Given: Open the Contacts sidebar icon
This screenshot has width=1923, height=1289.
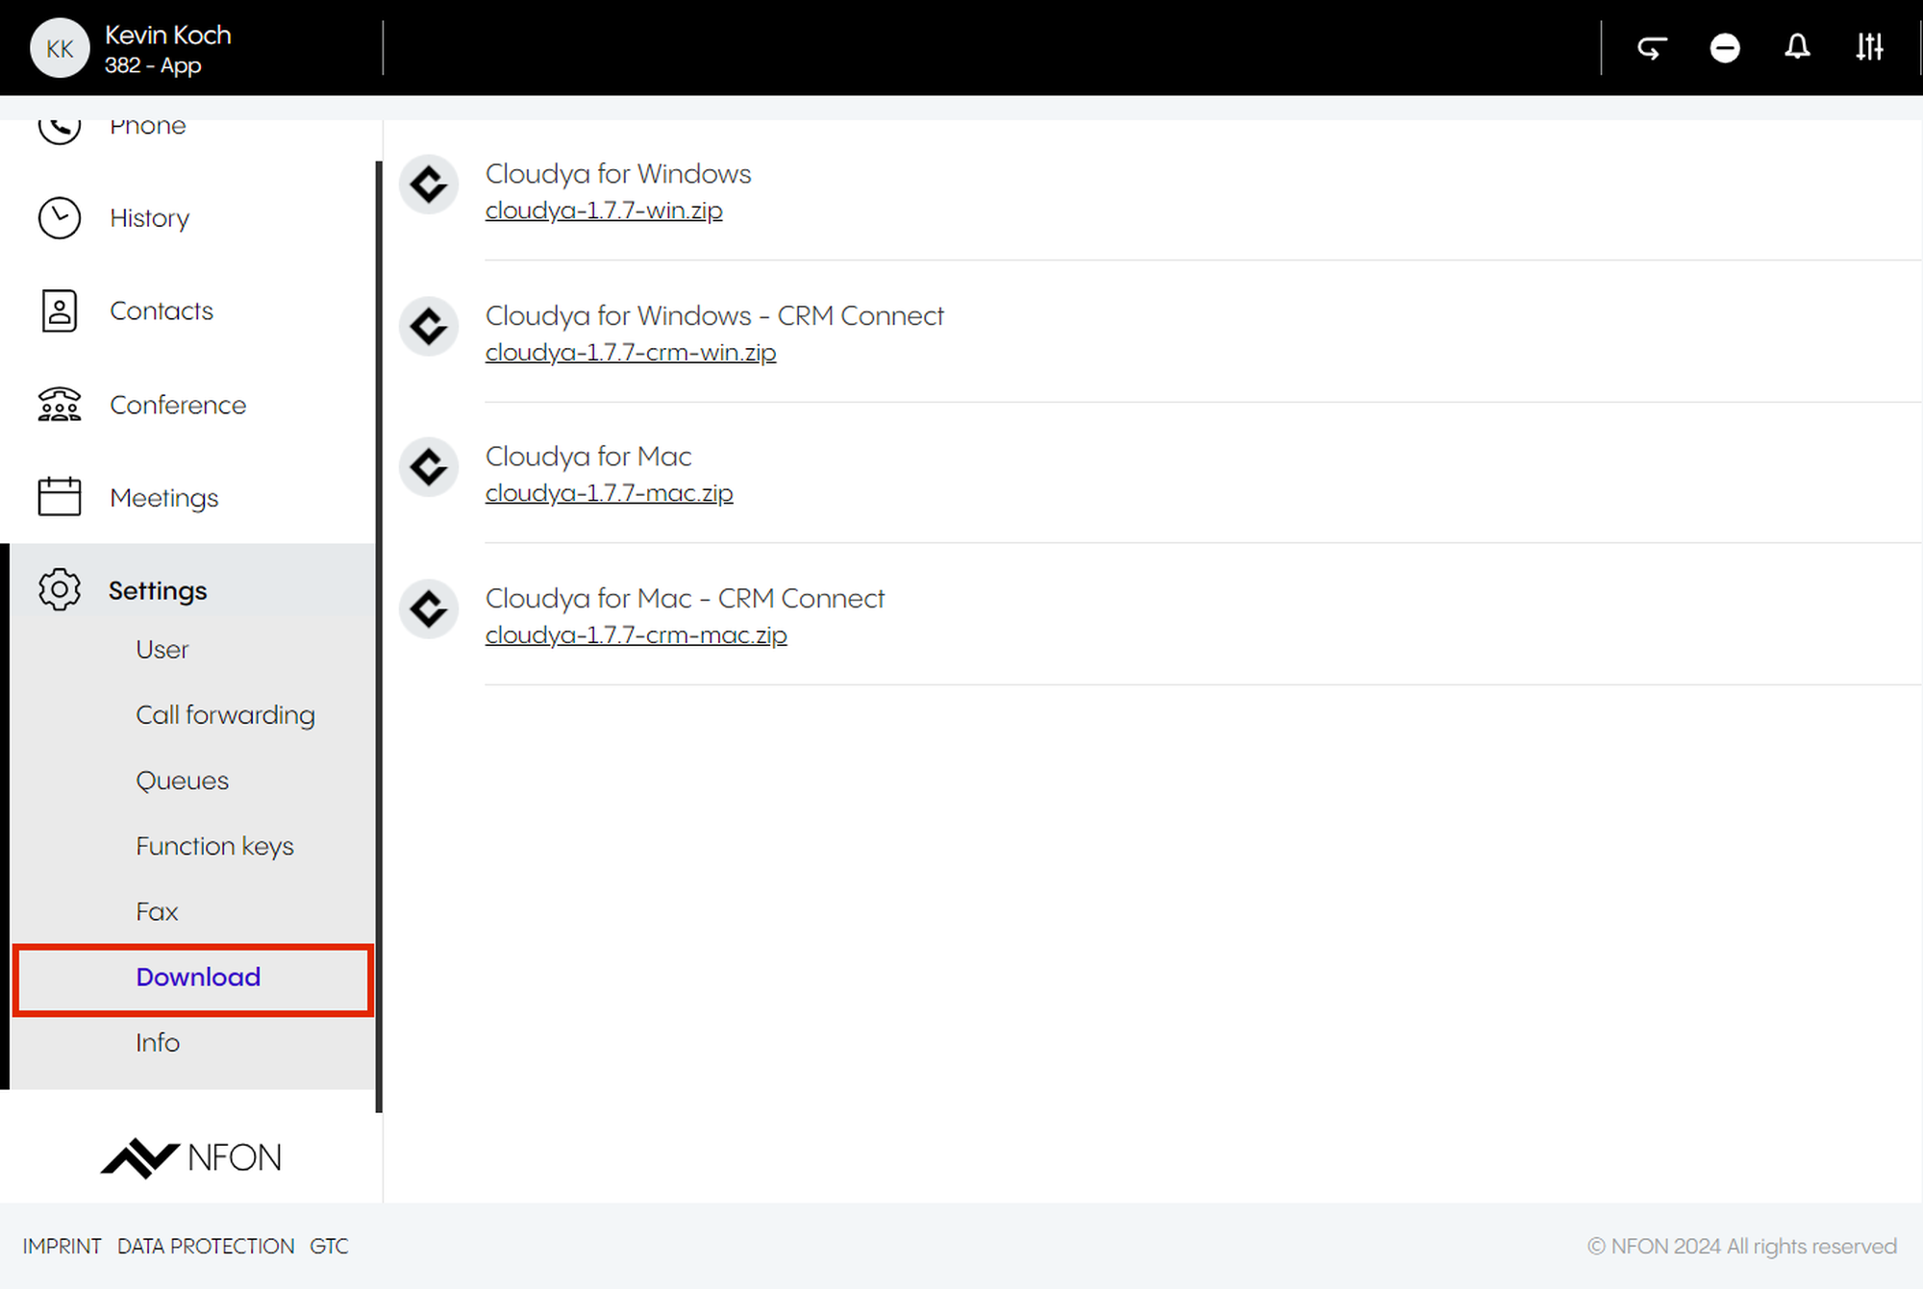Looking at the screenshot, I should coord(60,311).
